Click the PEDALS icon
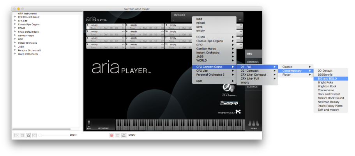Image resolution: width=355 pixels, height=156 pixels. [254, 124]
